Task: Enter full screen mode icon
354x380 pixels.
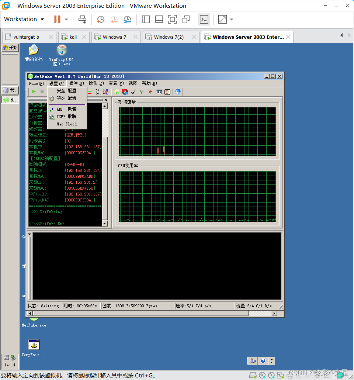Action: coord(172,20)
